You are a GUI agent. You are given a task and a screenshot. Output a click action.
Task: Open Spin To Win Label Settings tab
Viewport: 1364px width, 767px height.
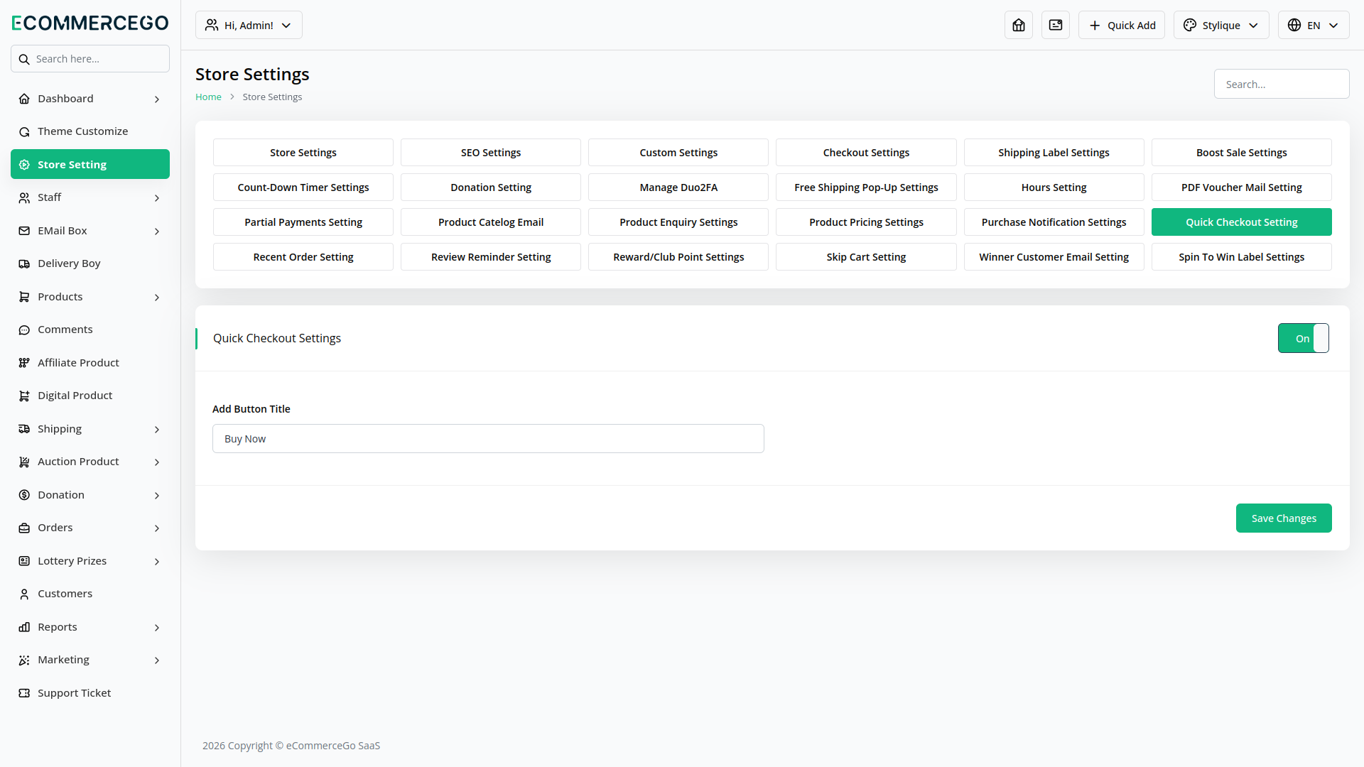(1241, 256)
